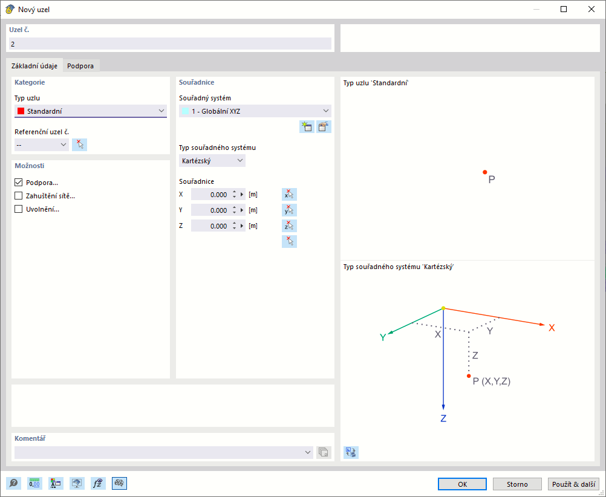
Task: Cancel the dialog with Storno
Action: tap(517, 484)
